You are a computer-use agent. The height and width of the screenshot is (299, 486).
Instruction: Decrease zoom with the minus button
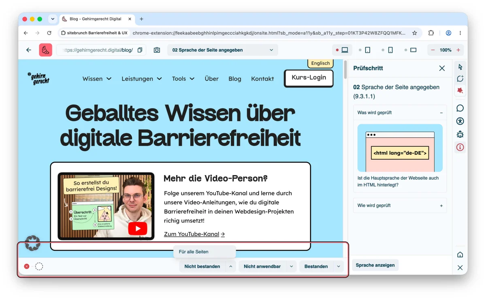pyautogui.click(x=433, y=50)
